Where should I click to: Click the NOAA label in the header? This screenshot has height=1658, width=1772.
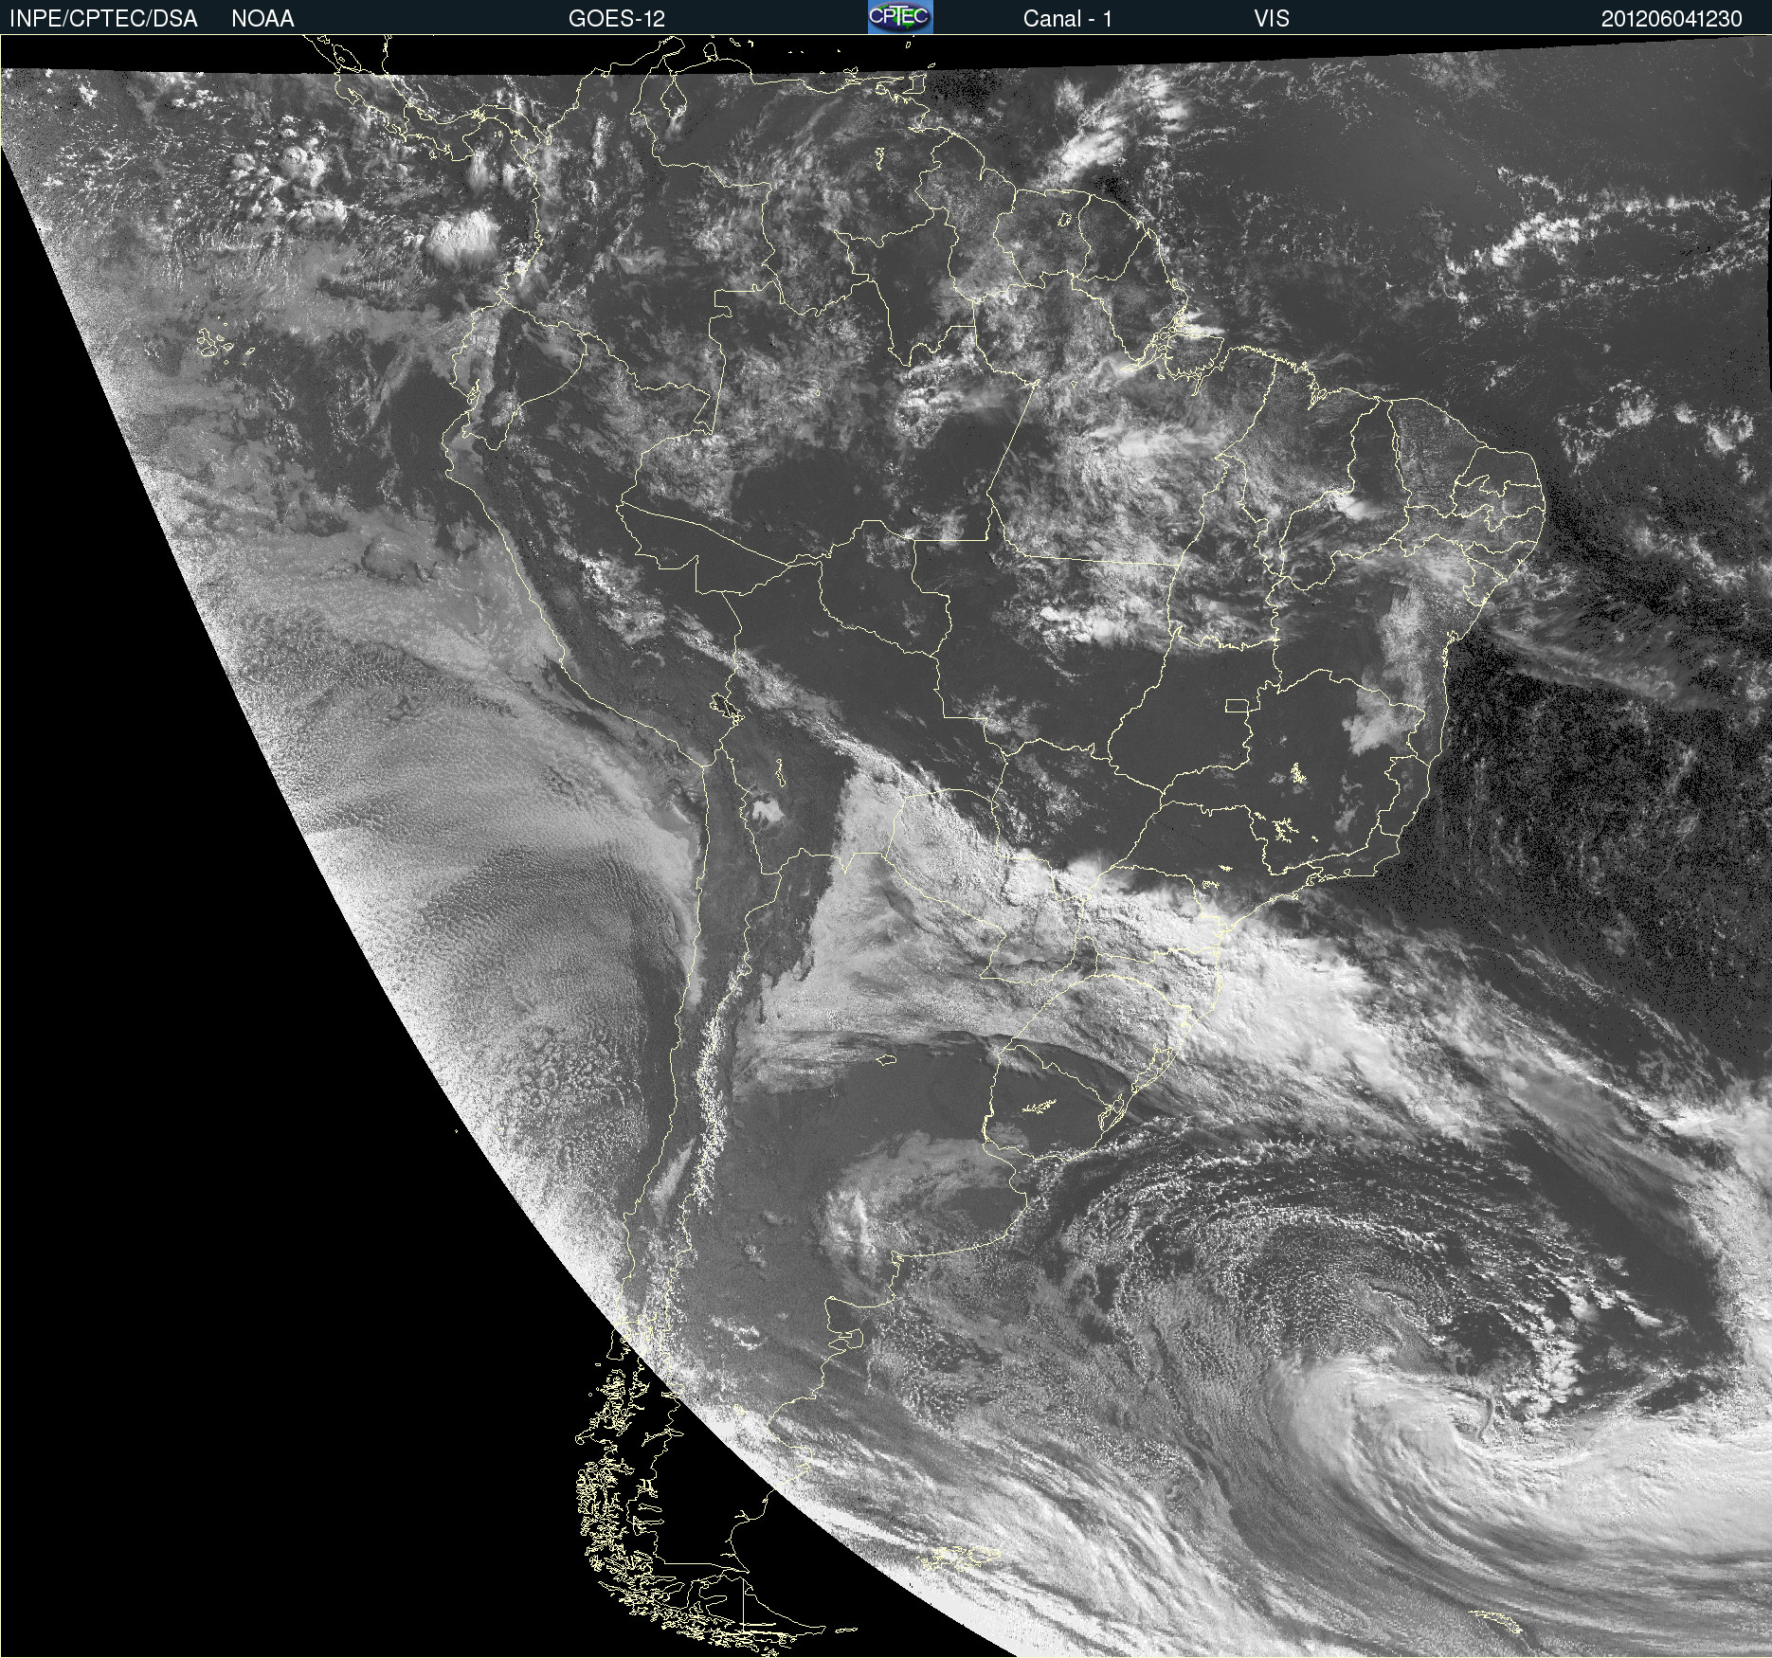(262, 19)
